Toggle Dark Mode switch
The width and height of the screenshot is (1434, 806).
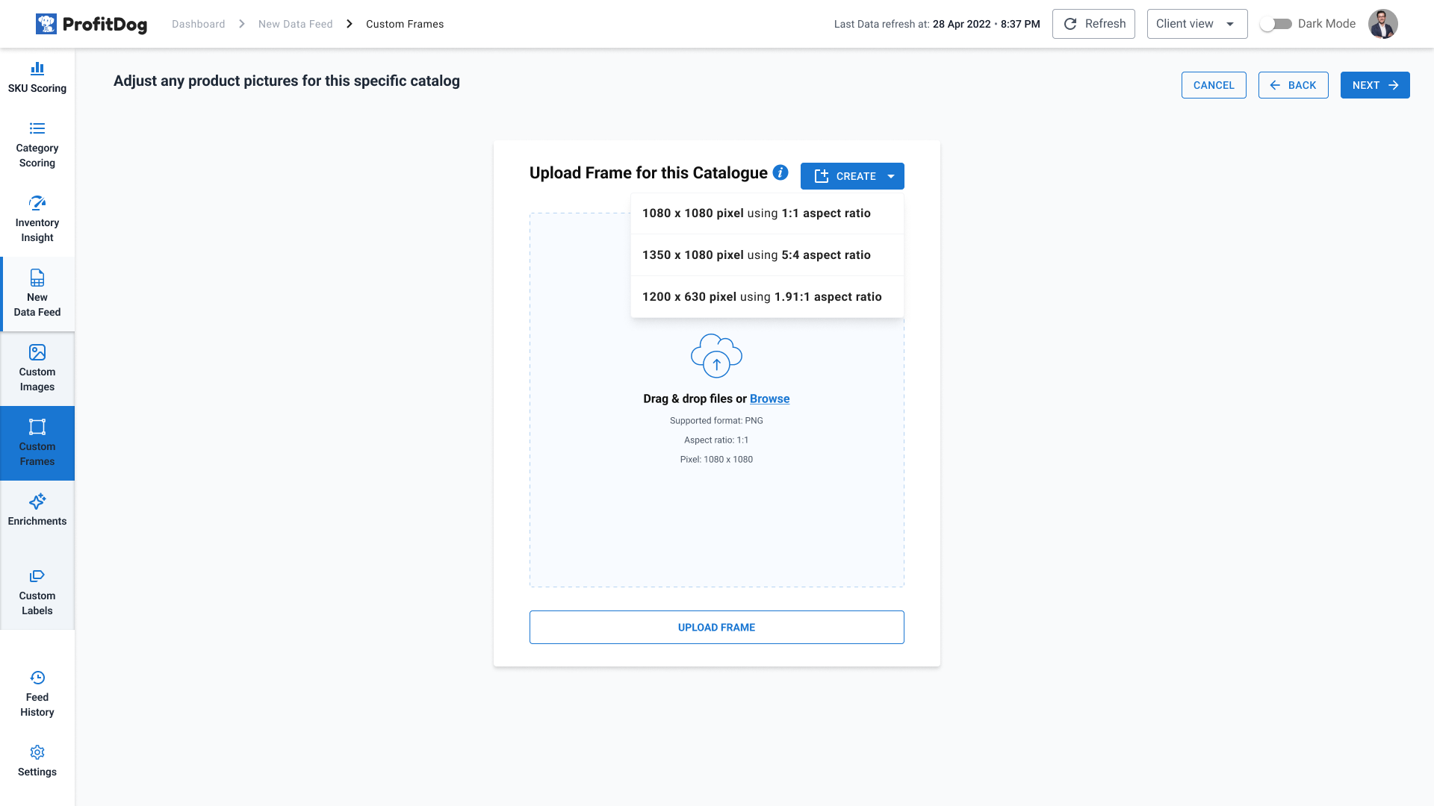(1276, 24)
